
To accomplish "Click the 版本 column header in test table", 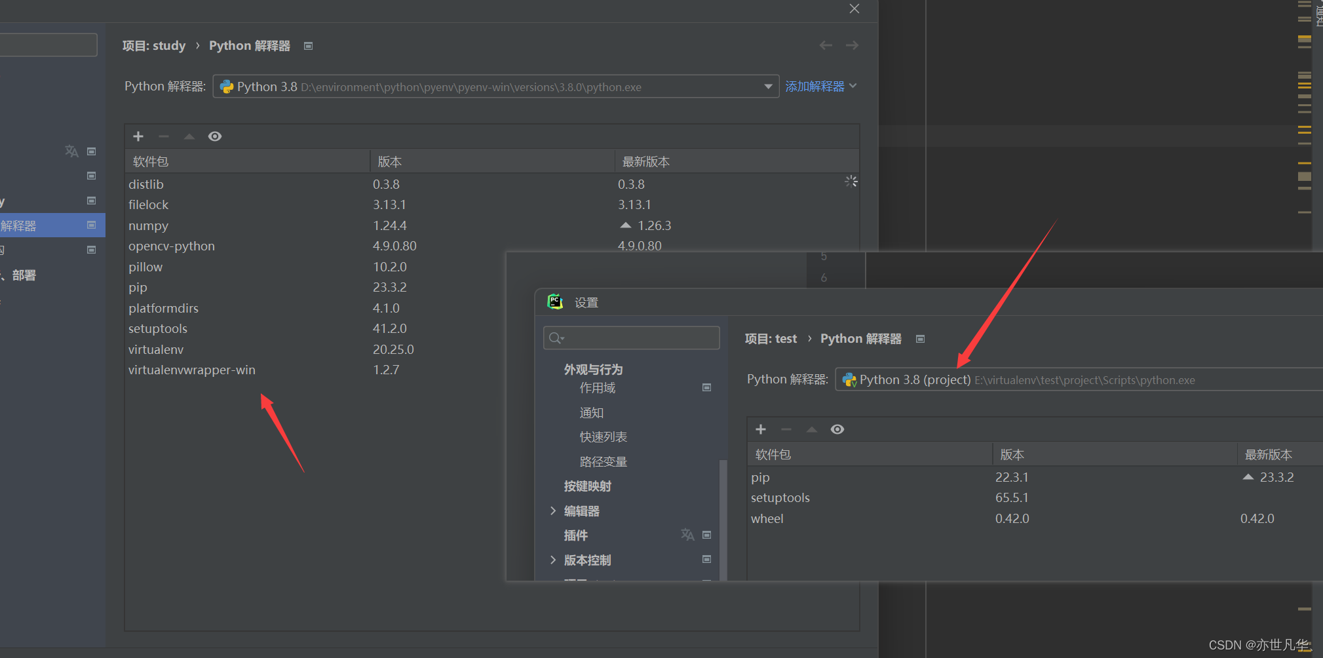I will pyautogui.click(x=1115, y=454).
